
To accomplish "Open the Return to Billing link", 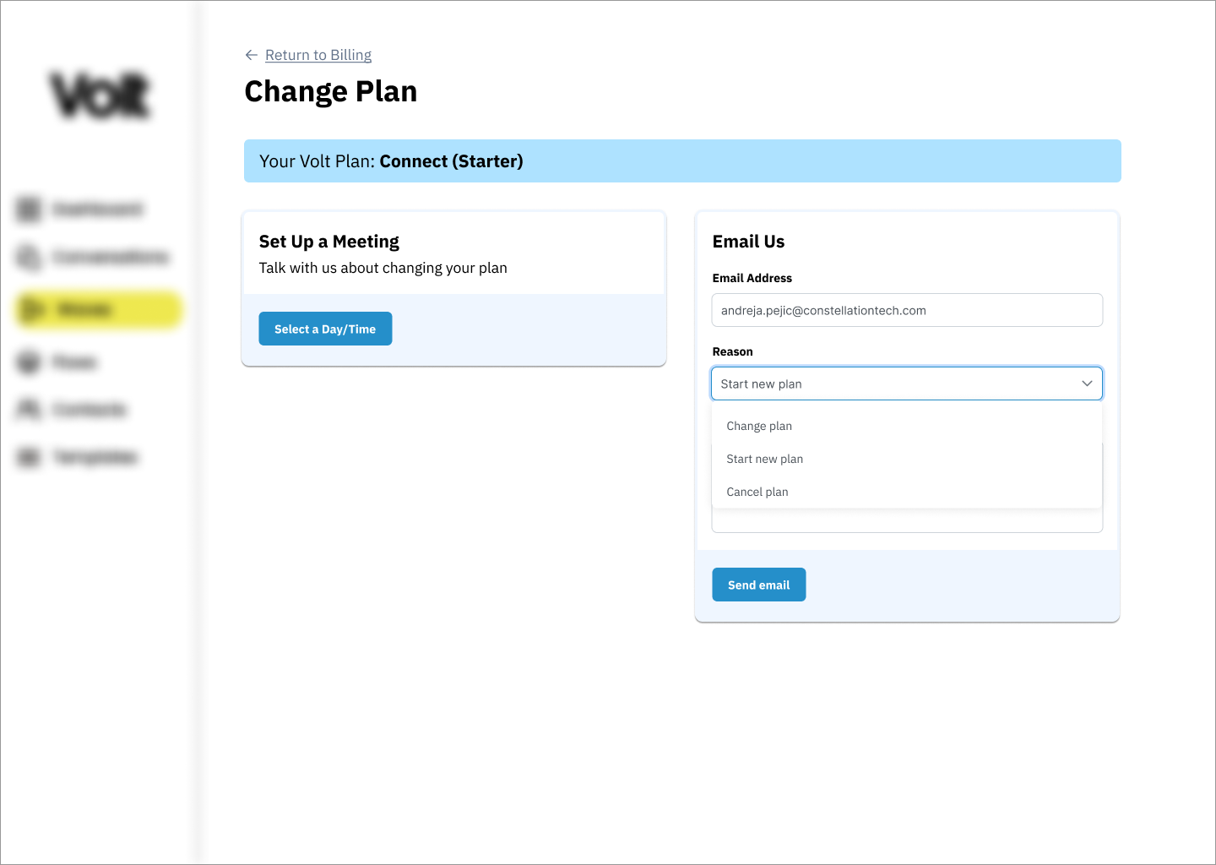I will coord(318,55).
